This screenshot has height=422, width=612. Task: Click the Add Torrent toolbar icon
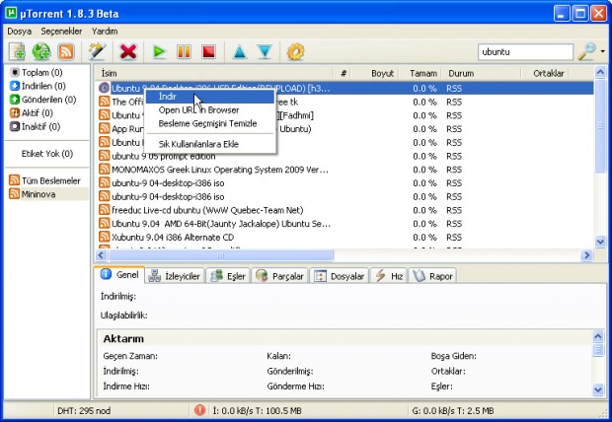18,51
